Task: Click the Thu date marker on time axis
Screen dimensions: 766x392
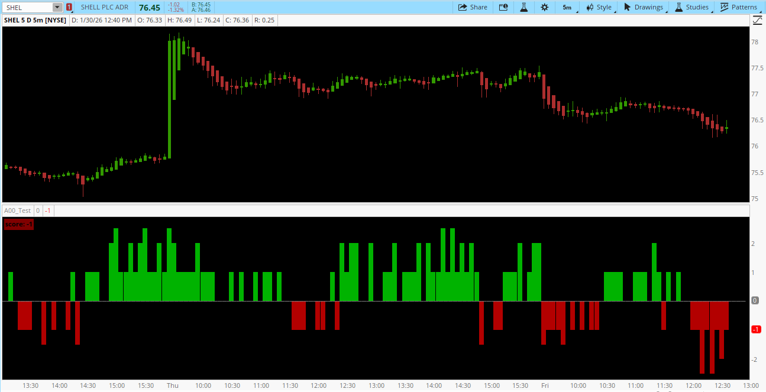Action: tap(172, 385)
